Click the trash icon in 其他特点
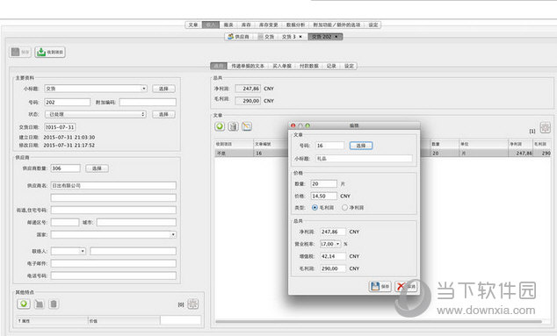 [x=54, y=304]
